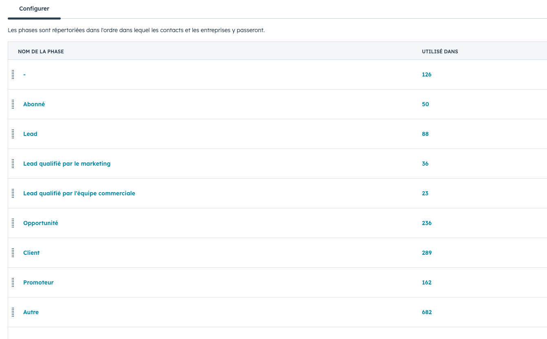Image resolution: width=547 pixels, height=339 pixels.
Task: Switch to the Configurer tab
Action: [34, 9]
